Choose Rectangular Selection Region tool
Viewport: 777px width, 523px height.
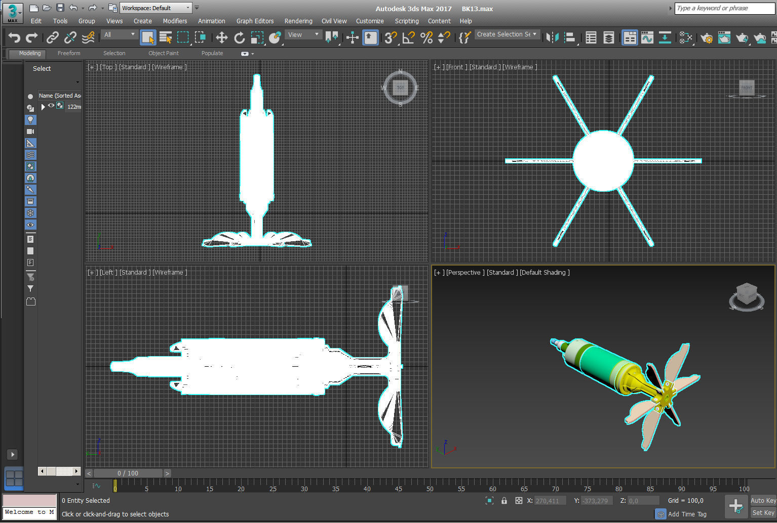(x=183, y=37)
